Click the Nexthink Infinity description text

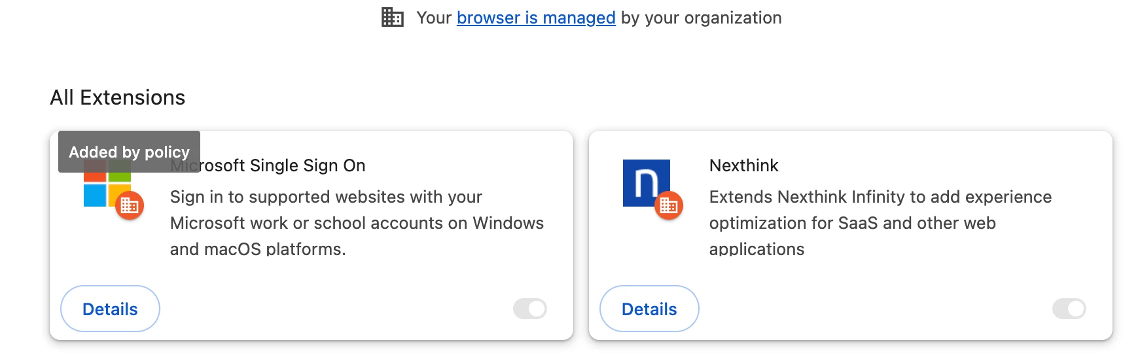click(880, 223)
